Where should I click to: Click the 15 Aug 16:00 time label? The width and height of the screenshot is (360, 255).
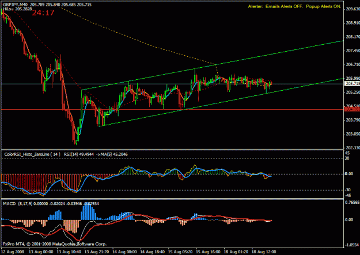(208, 252)
